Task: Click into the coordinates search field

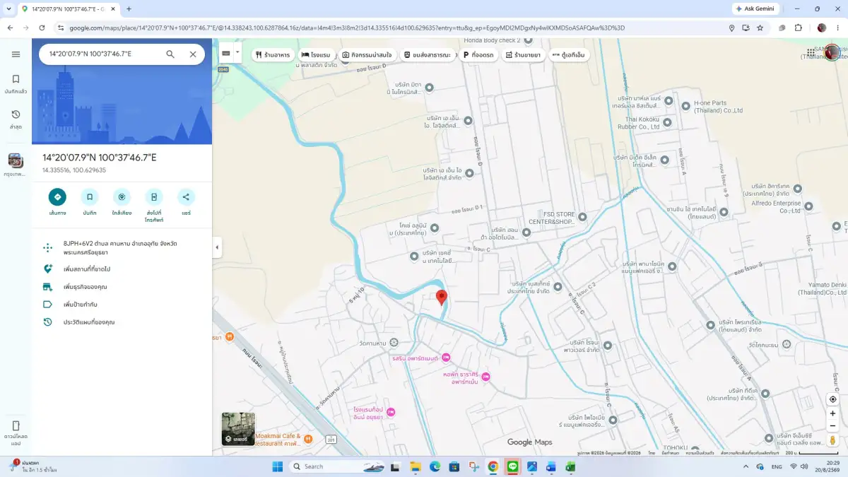Action: pyautogui.click(x=102, y=54)
